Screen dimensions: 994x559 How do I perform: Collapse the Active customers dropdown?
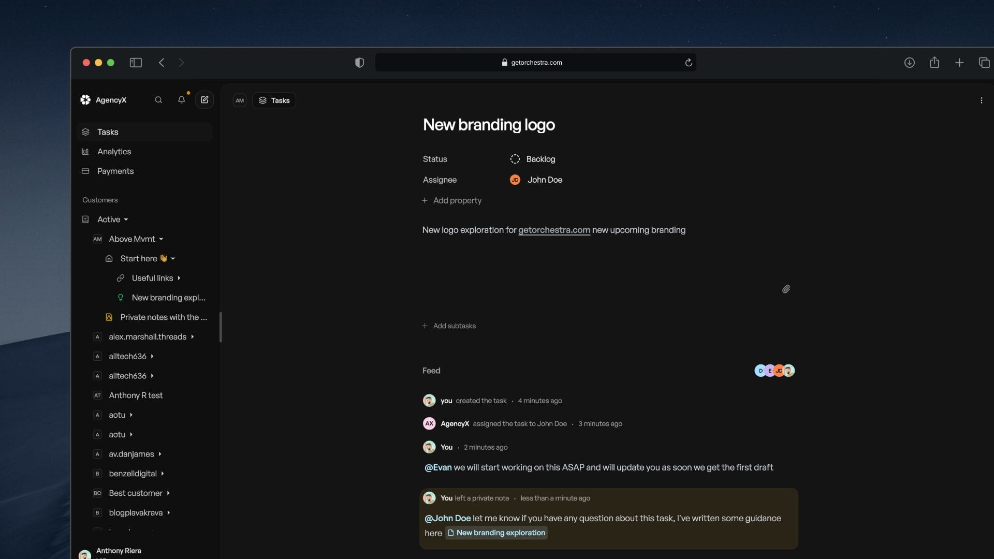(126, 219)
